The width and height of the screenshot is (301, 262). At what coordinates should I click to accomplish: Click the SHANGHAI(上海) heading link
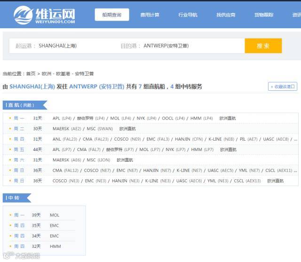pyautogui.click(x=32, y=87)
